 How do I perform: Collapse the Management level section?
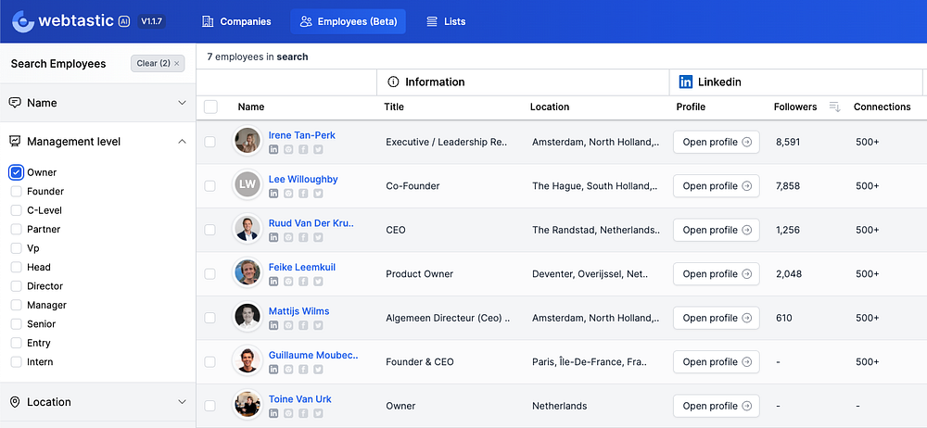coord(97,142)
